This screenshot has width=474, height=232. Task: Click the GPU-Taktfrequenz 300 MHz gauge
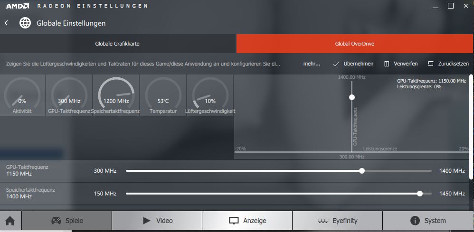[x=69, y=95]
